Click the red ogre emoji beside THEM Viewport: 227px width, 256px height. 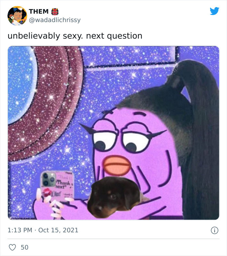(x=55, y=12)
